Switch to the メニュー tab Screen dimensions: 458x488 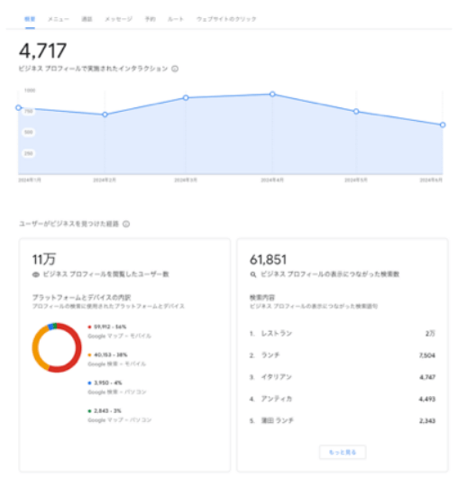tap(59, 19)
